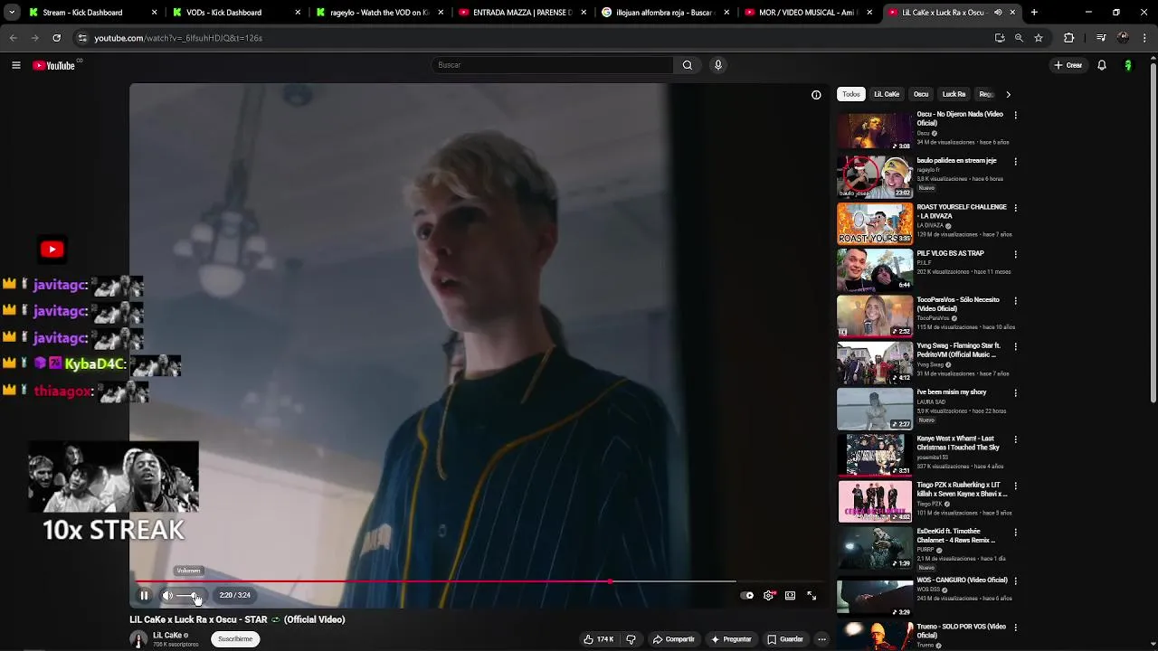
Task: Open the LiL CaKe channel avatar
Action: click(x=138, y=639)
